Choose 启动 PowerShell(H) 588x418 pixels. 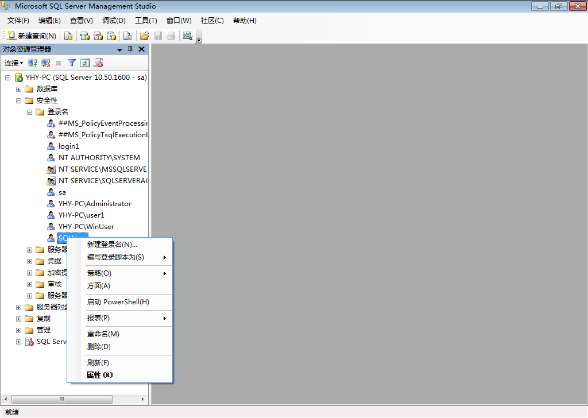tap(119, 302)
